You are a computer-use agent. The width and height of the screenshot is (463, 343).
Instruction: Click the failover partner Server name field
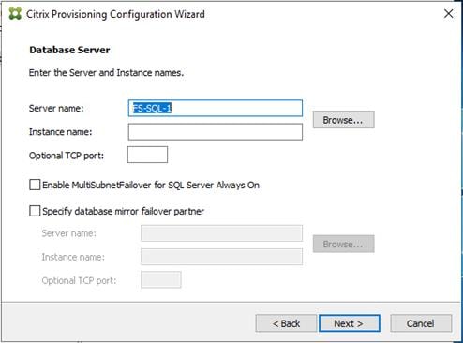point(221,233)
